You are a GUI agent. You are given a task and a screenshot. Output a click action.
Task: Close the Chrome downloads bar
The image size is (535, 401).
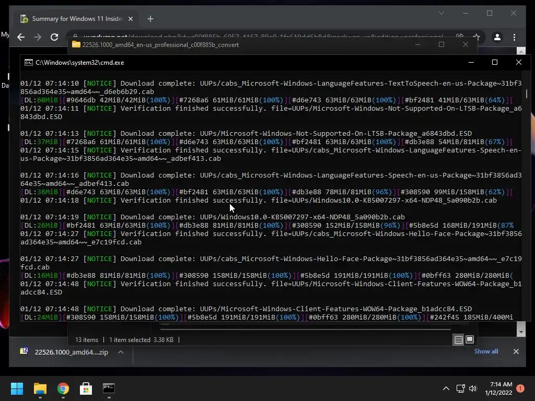(516, 351)
